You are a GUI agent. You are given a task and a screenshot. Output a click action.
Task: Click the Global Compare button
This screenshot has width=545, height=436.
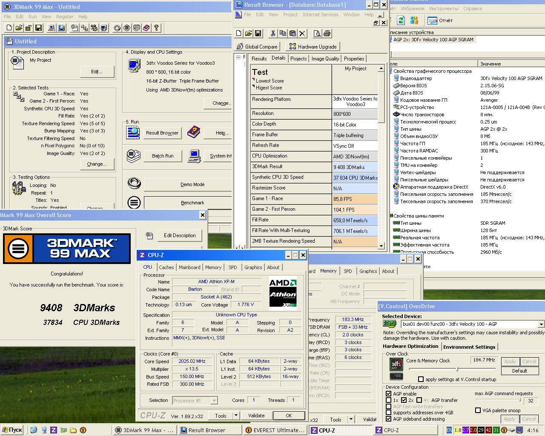pos(257,46)
